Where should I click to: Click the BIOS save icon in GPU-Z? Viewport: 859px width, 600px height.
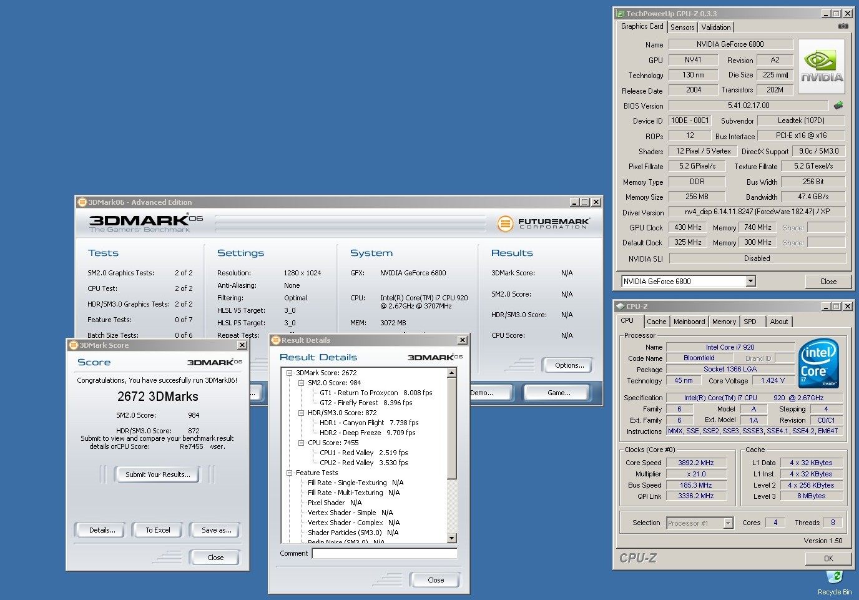(x=838, y=105)
